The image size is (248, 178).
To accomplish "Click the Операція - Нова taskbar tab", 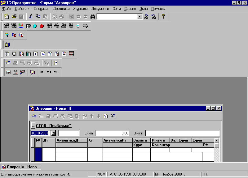I will tap(21, 167).
